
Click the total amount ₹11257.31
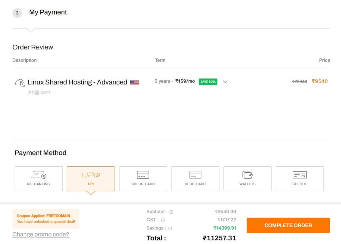coord(219,238)
